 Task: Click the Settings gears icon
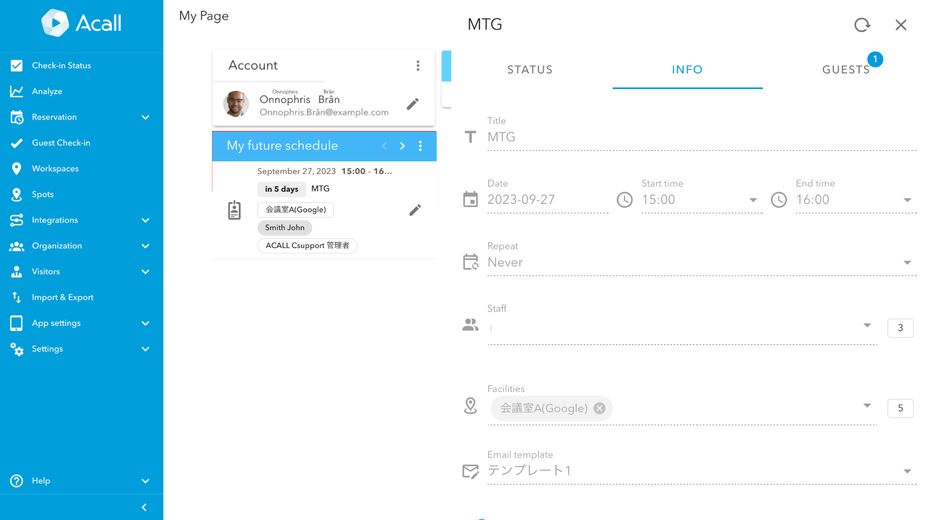point(16,349)
